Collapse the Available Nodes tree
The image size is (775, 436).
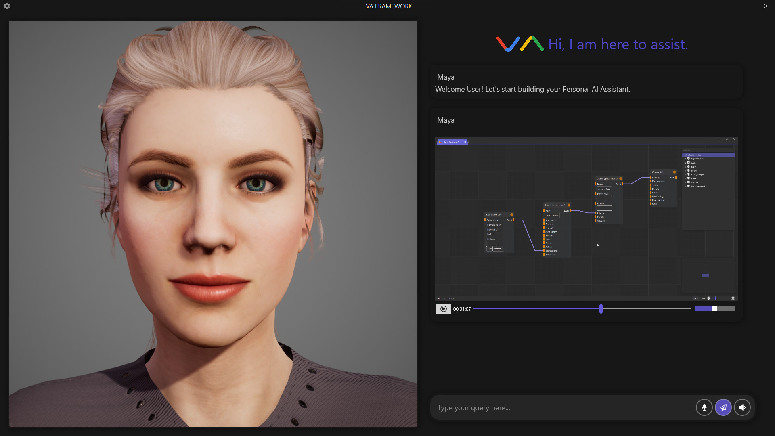pyautogui.click(x=684, y=155)
